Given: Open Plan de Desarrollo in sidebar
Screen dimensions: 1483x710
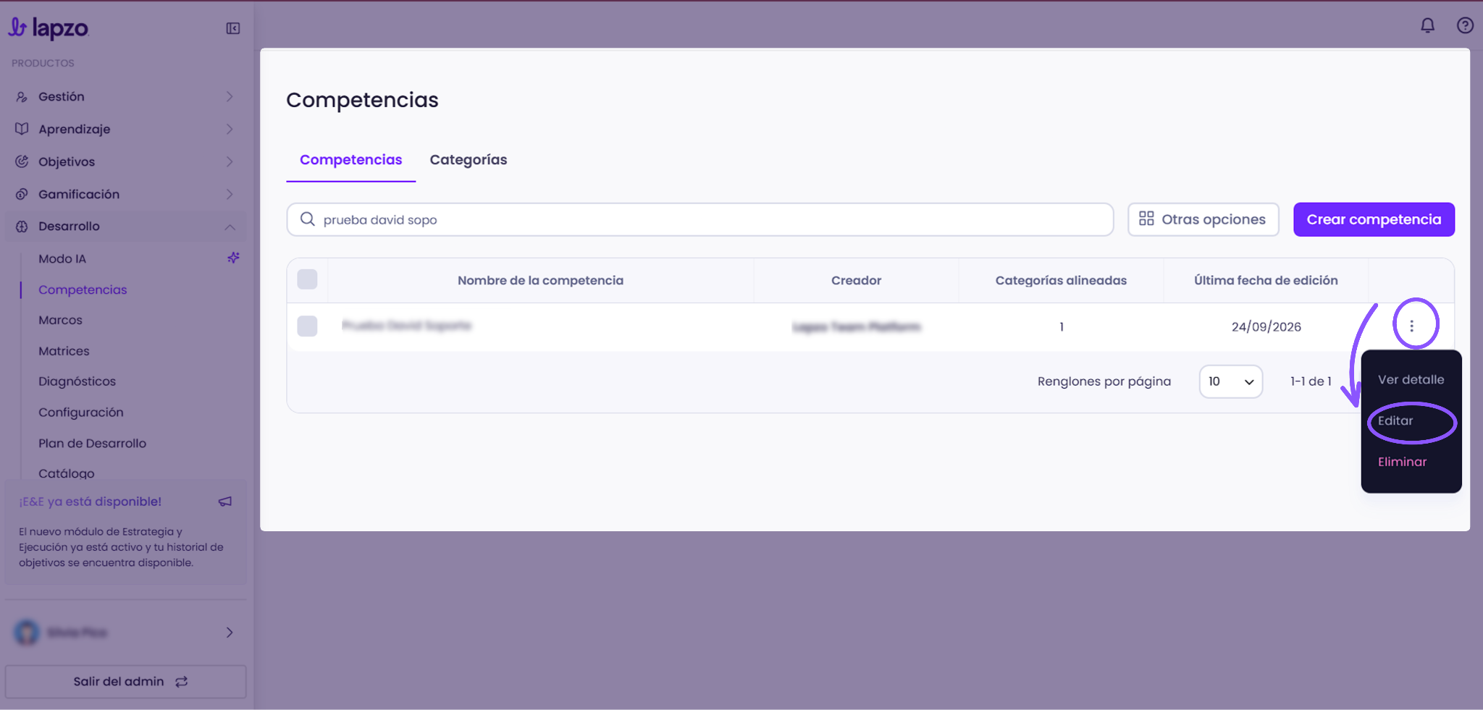Looking at the screenshot, I should point(92,443).
